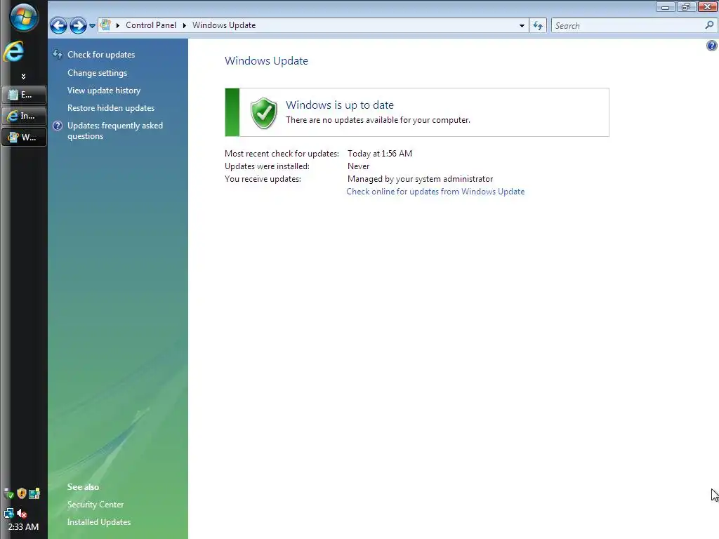Viewport: 719px width, 539px height.
Task: Click the 2:33 AM clock
Action: (23, 526)
